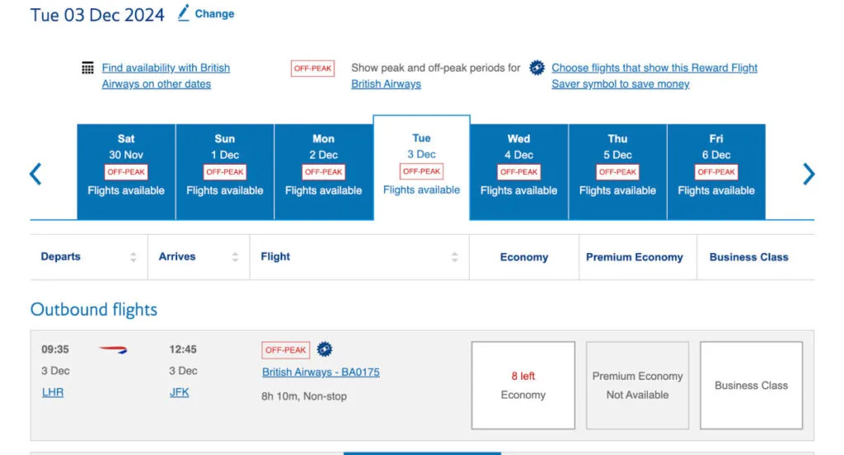Click OFF-PEAK badge on BA0175 flight
Screen dimensions: 844x455
click(286, 350)
